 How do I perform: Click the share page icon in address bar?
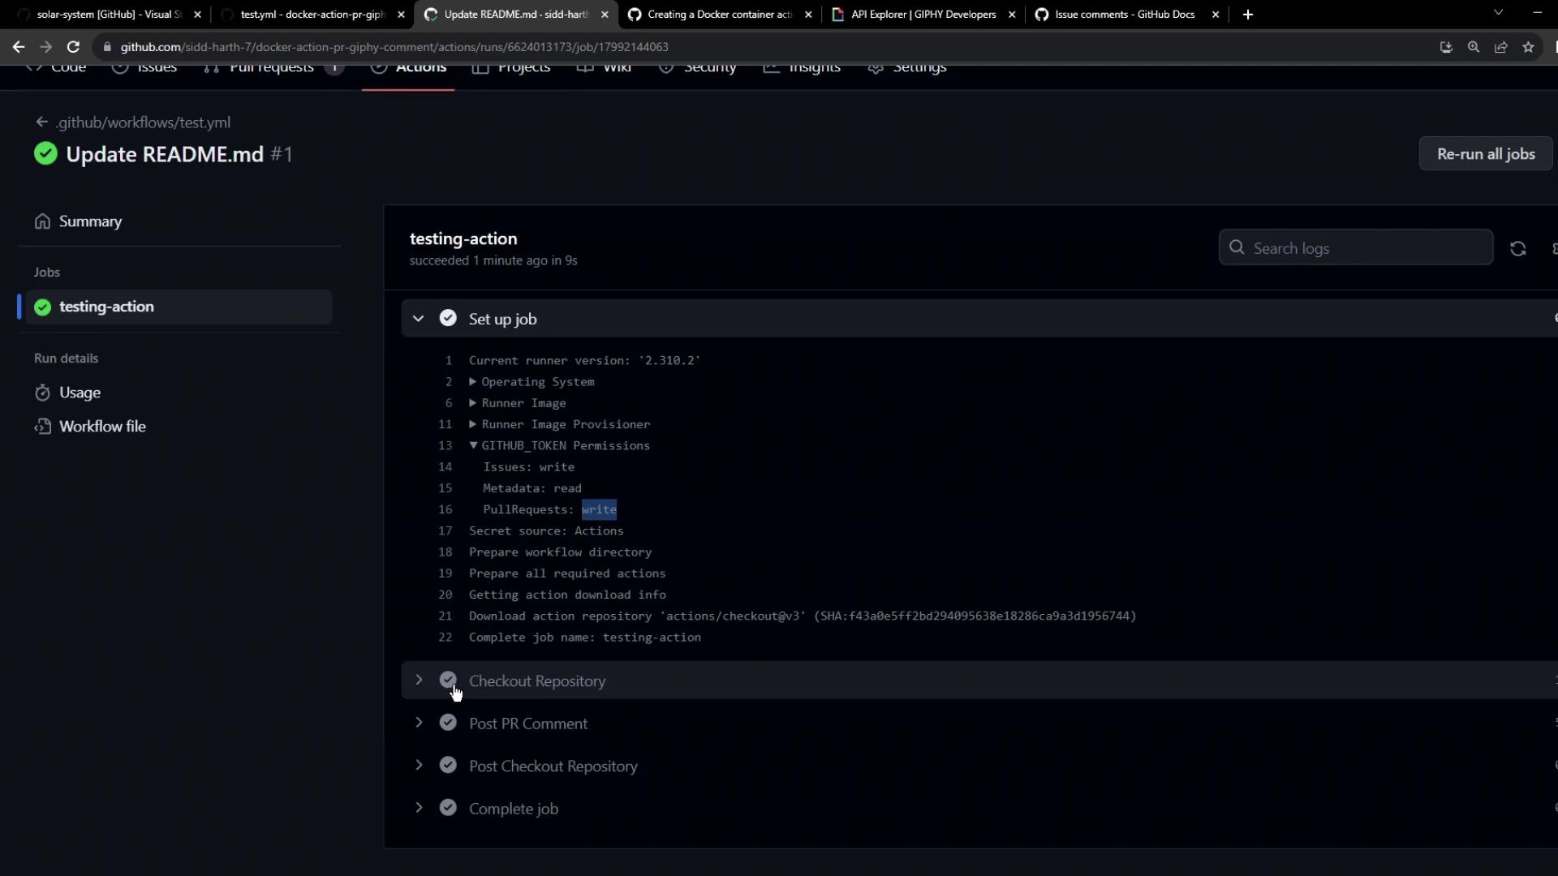pos(1500,47)
